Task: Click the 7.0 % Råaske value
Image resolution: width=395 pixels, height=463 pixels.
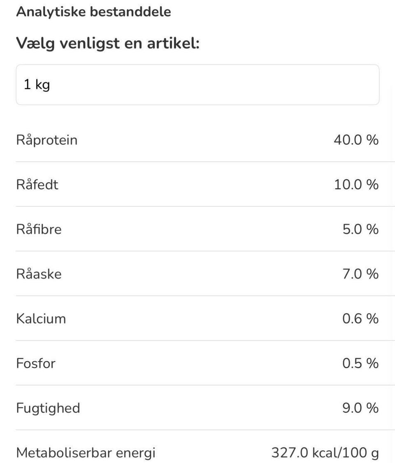Action: click(x=360, y=274)
